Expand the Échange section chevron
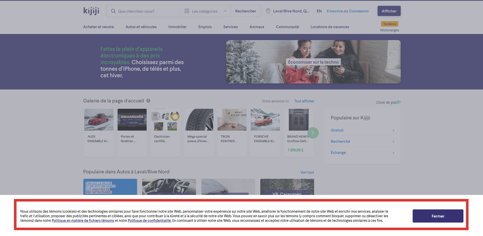 tap(393, 153)
